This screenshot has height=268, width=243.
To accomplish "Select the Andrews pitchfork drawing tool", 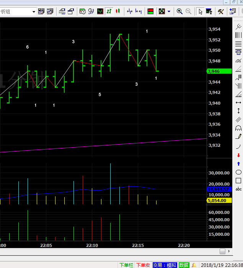I will (238, 26).
